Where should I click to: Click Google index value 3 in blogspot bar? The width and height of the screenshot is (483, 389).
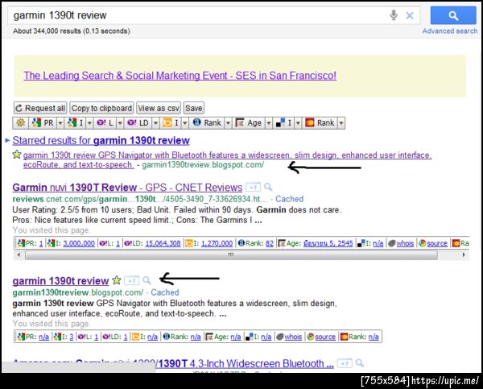point(72,337)
